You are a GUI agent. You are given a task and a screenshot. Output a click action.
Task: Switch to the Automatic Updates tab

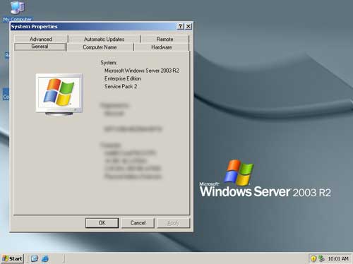pyautogui.click(x=104, y=39)
